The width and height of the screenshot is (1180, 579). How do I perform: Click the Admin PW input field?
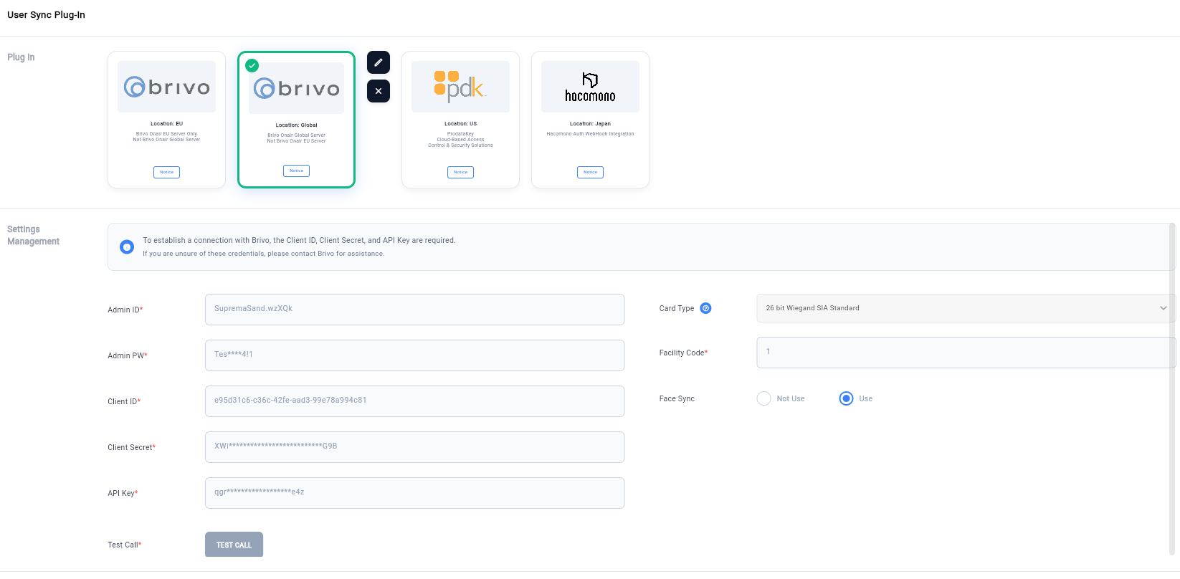[414, 355]
